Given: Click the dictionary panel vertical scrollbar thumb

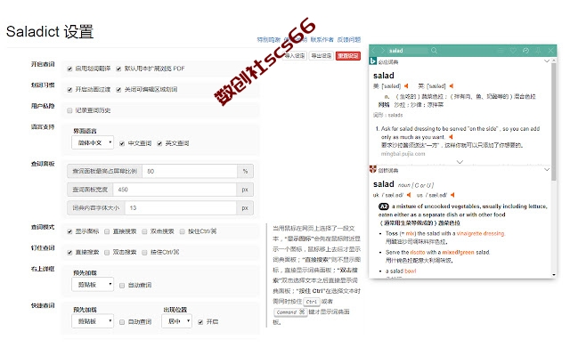Looking at the screenshot, I should (x=554, y=122).
